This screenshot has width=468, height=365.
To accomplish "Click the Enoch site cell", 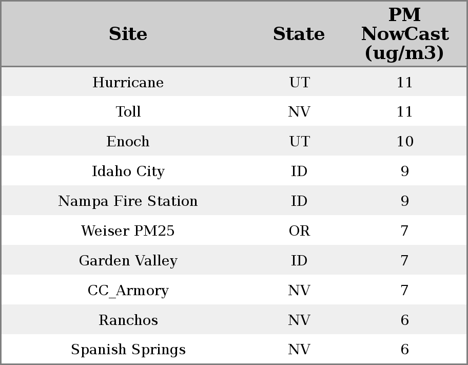I will click(x=128, y=142).
